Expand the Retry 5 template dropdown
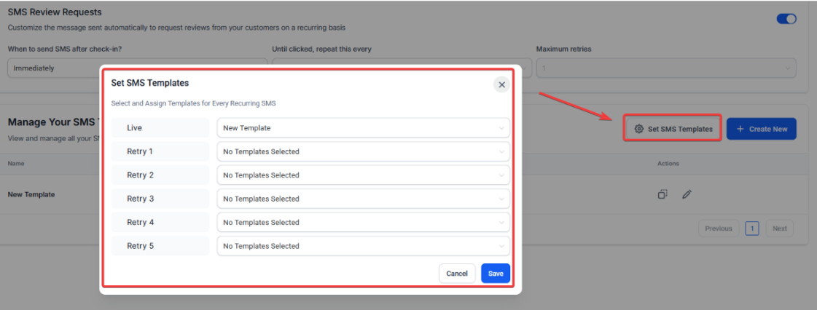Image resolution: width=817 pixels, height=310 pixels. [x=363, y=246]
